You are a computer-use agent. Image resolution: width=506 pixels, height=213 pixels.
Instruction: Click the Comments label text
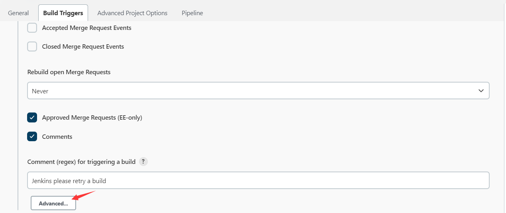coord(57,136)
